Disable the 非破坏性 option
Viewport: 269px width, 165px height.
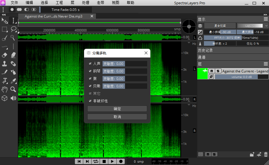[90, 101]
